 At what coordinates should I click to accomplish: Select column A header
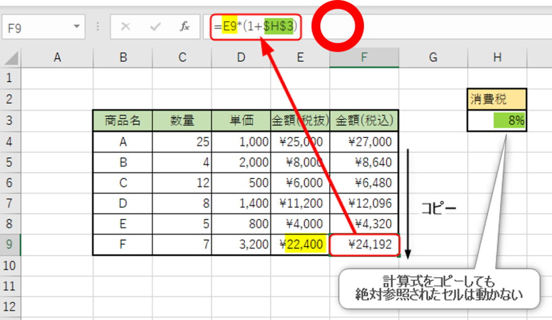pyautogui.click(x=58, y=57)
